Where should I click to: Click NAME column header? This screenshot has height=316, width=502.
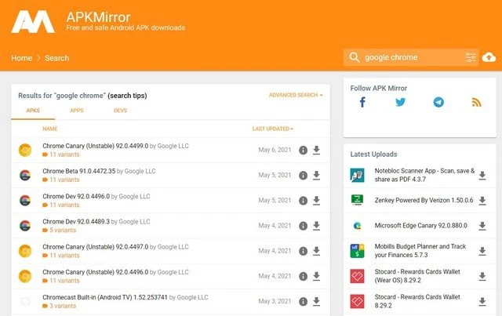coord(50,129)
